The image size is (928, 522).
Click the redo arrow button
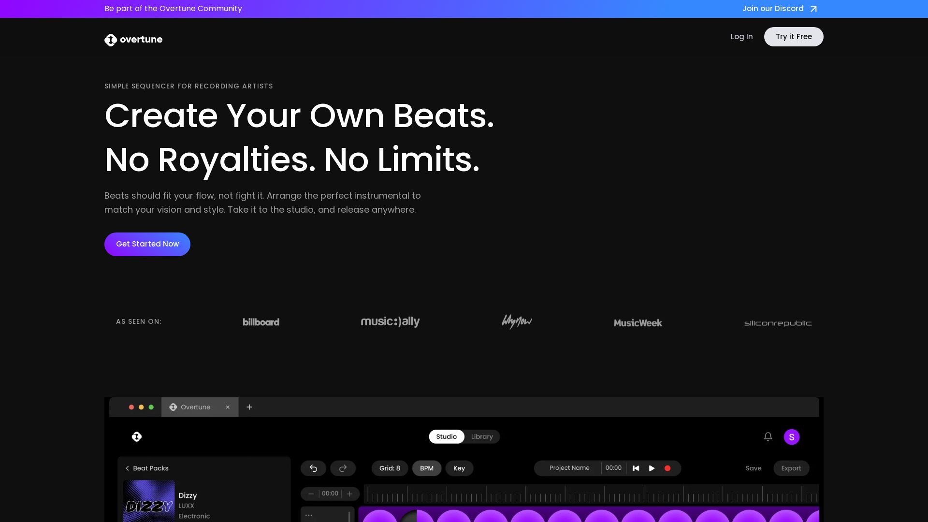pyautogui.click(x=343, y=468)
